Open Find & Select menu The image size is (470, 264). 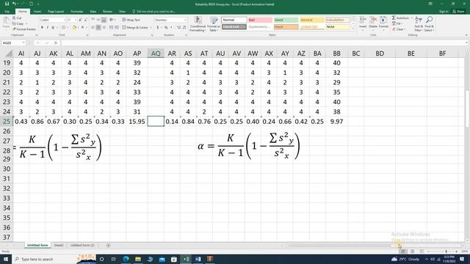[429, 24]
